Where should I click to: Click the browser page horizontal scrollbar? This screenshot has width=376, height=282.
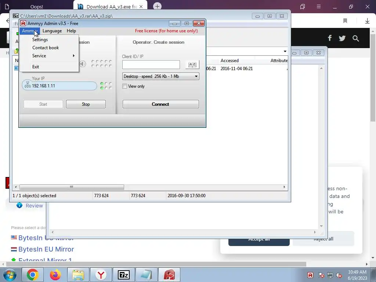(x=156, y=264)
